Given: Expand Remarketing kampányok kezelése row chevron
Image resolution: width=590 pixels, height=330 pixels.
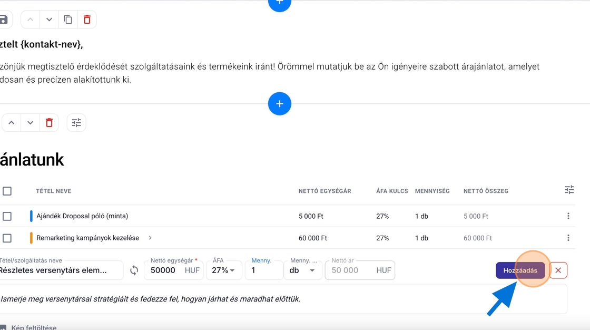Looking at the screenshot, I should pos(150,238).
